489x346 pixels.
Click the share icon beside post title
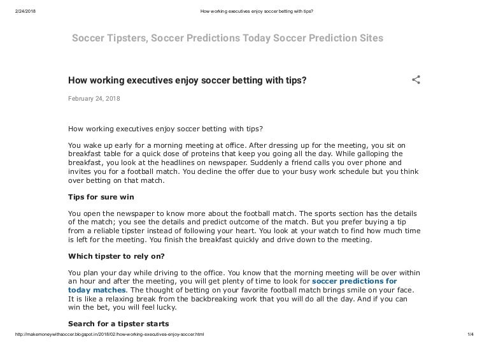(416, 80)
